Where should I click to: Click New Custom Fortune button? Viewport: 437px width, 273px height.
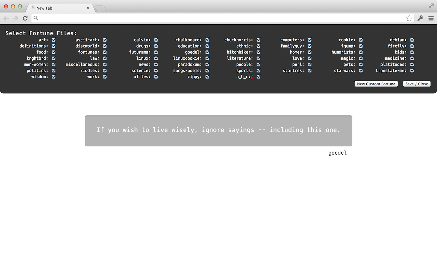tap(376, 84)
